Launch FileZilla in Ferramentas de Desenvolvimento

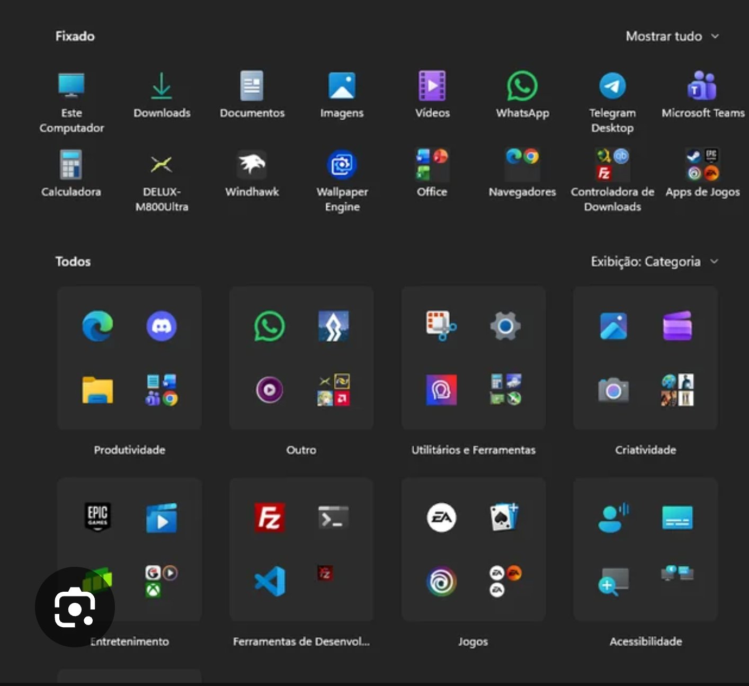coord(270,517)
